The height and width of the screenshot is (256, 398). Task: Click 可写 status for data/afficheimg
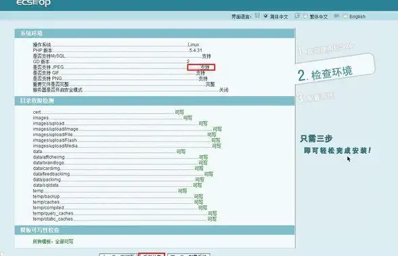[203, 157]
